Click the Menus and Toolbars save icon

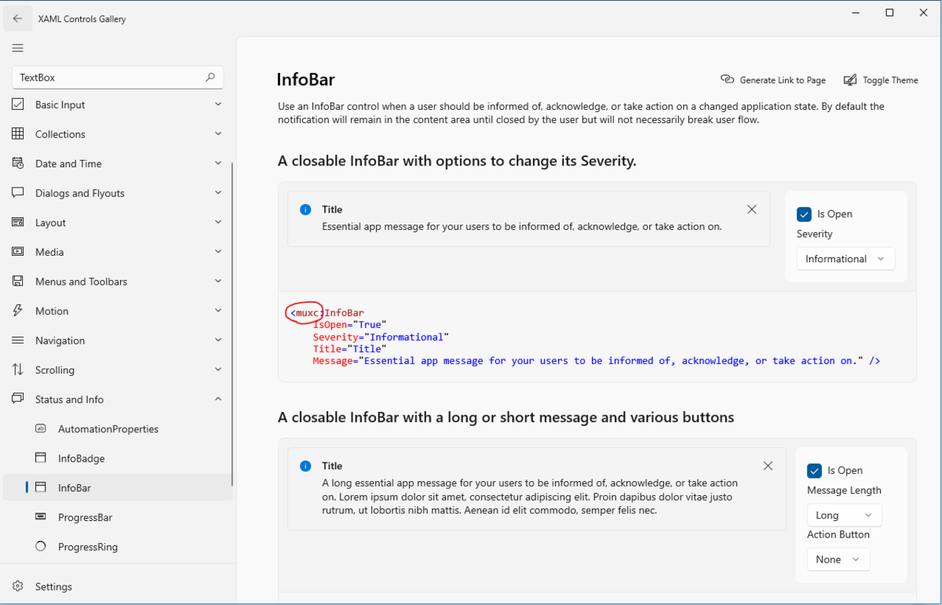click(x=18, y=282)
